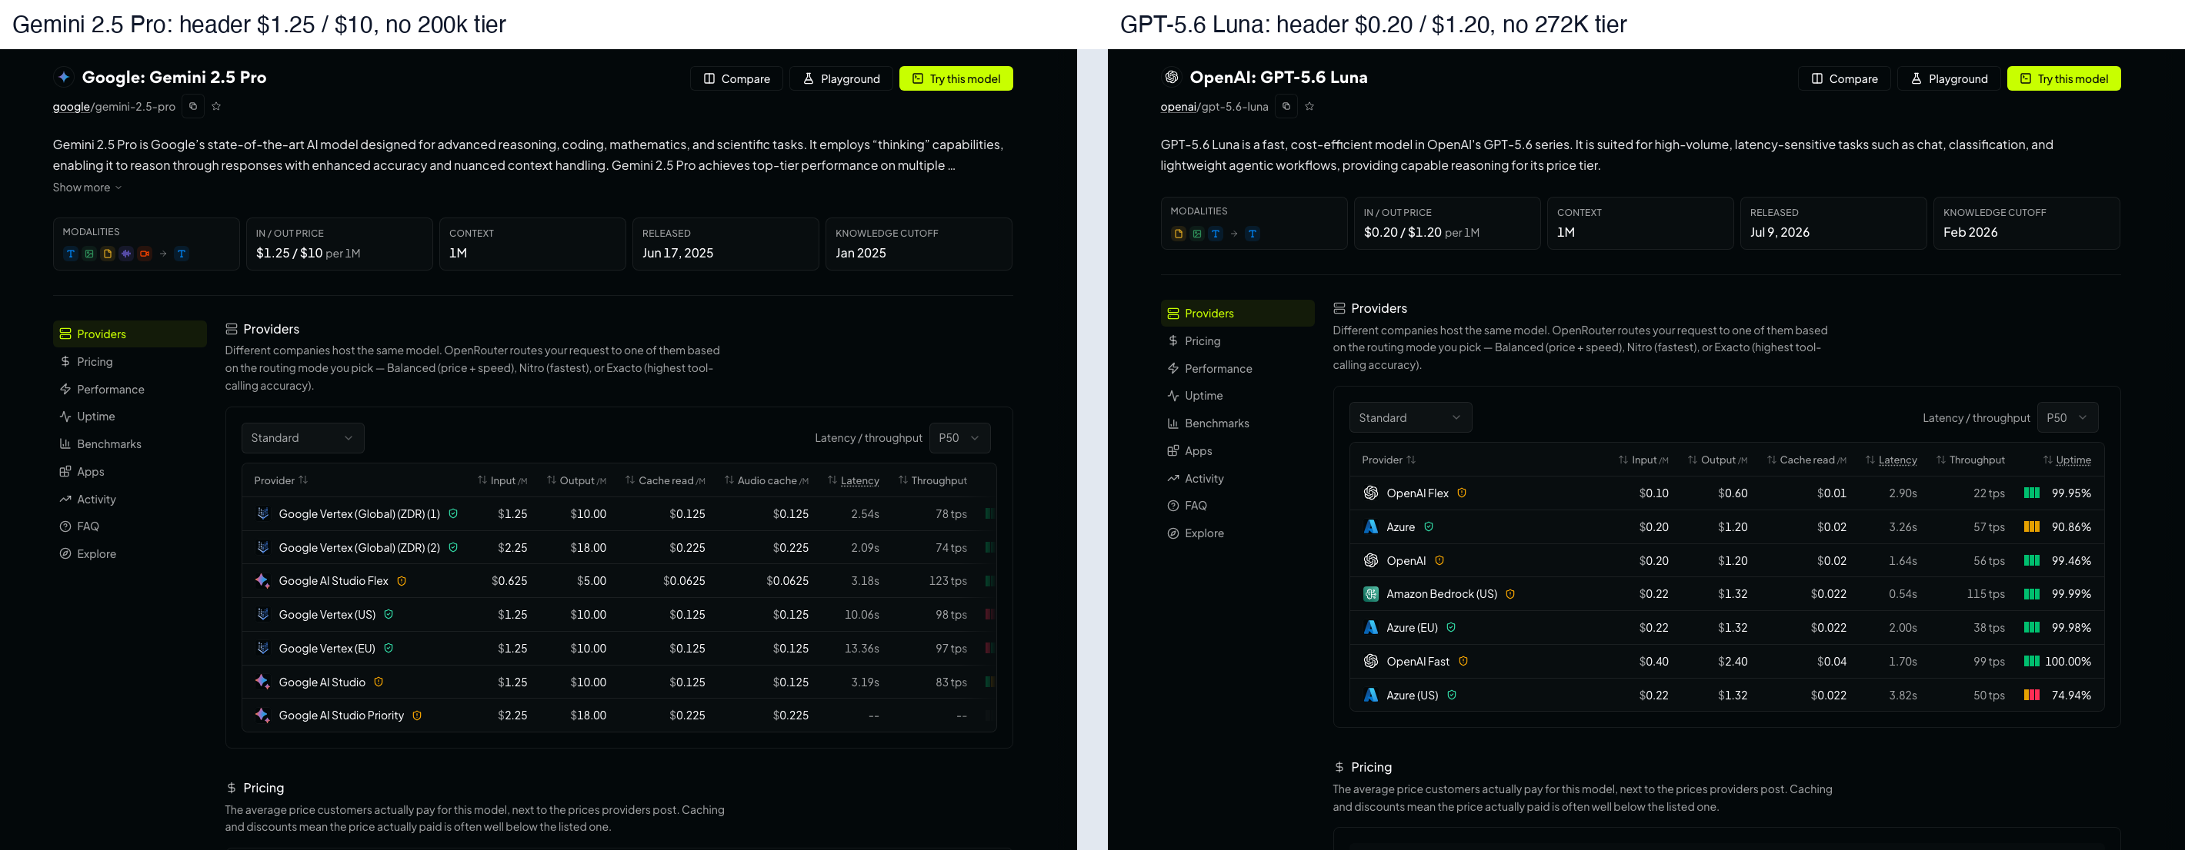
Task: Sort GPT-5.6 Luna providers by Throughput
Action: (1970, 460)
